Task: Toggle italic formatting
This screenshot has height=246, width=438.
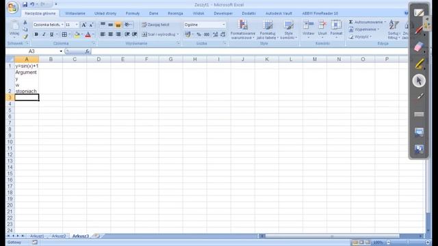Action: click(x=44, y=35)
